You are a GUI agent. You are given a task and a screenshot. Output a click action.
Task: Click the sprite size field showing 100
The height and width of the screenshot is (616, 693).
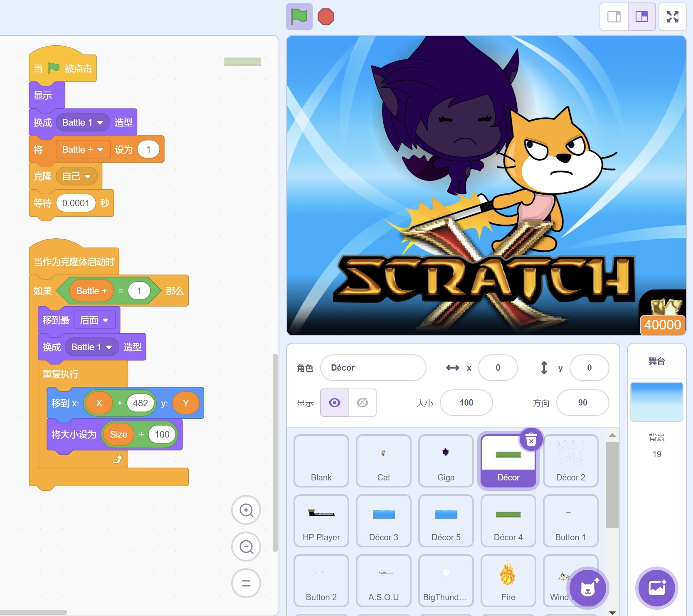tap(466, 403)
